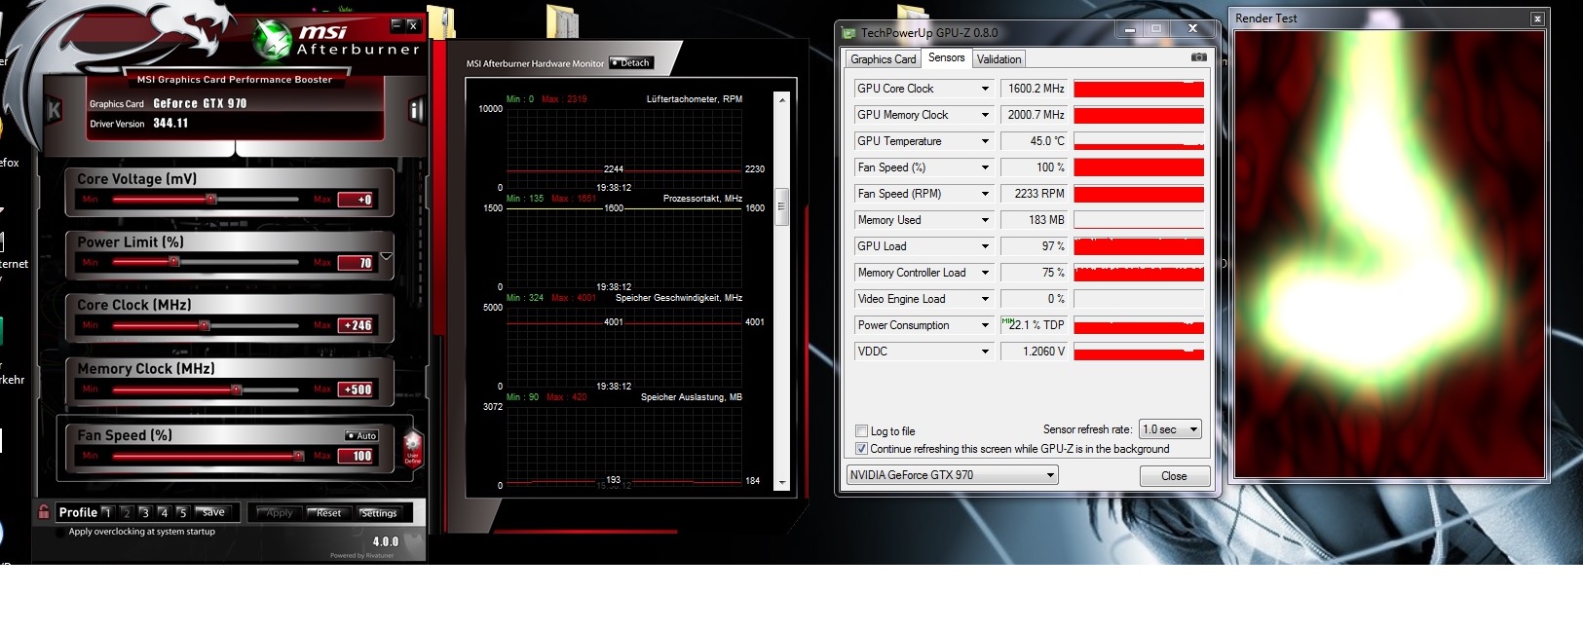Click the User Define fan gear icon
The height and width of the screenshot is (631, 1583).
click(x=412, y=448)
